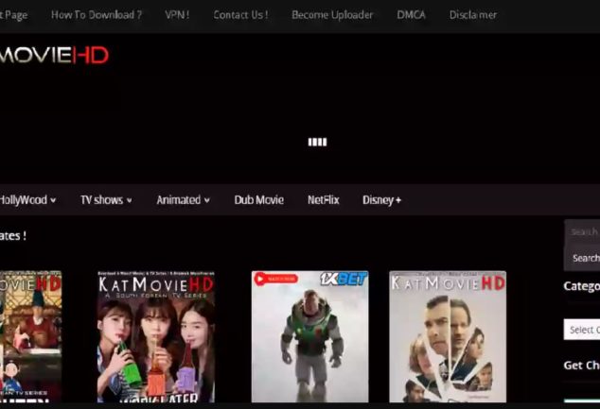Open the South Korean TV series poster with three women
Viewport: 600px width, 409px height.
156,337
